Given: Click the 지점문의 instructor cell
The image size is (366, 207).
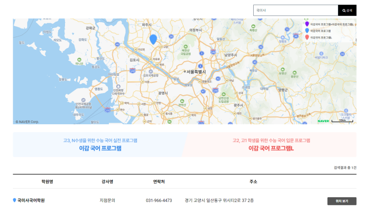Looking at the screenshot, I should (107, 201).
